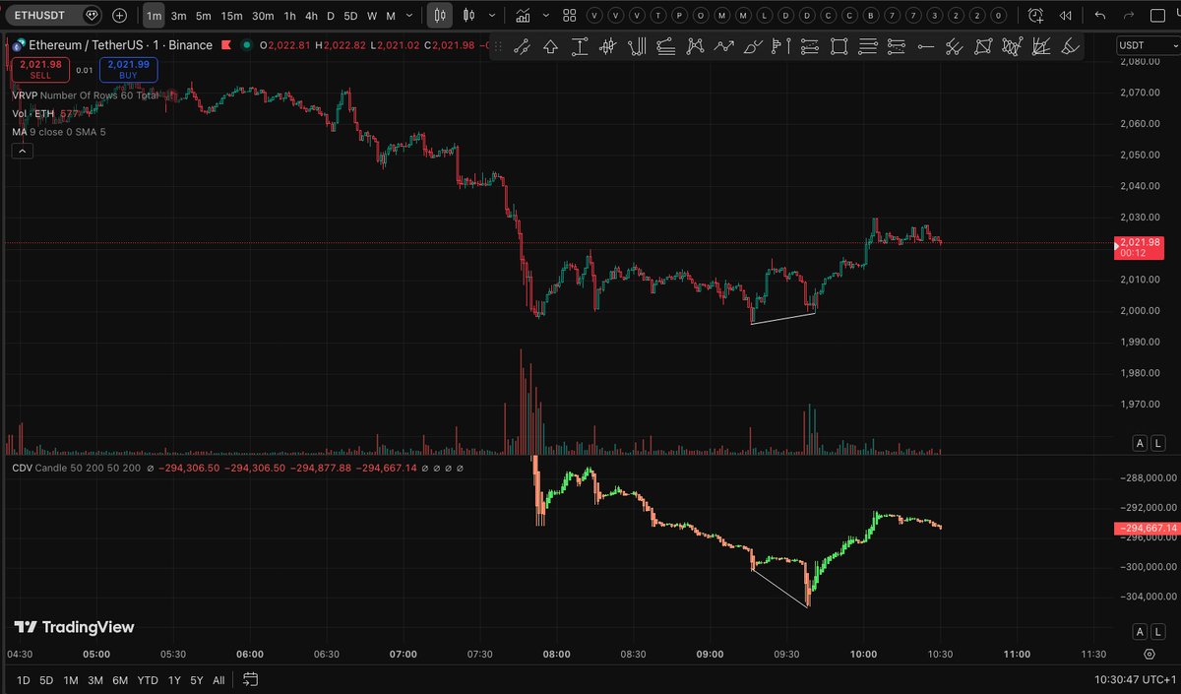Screen dimensions: 1181x694
Task: Click the circled P favorite indicator
Action: [678, 16]
